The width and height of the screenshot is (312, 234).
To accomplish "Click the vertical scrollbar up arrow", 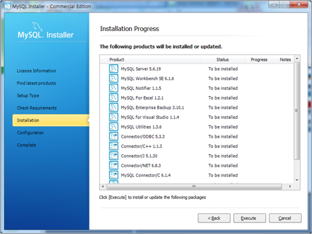I will [297, 58].
